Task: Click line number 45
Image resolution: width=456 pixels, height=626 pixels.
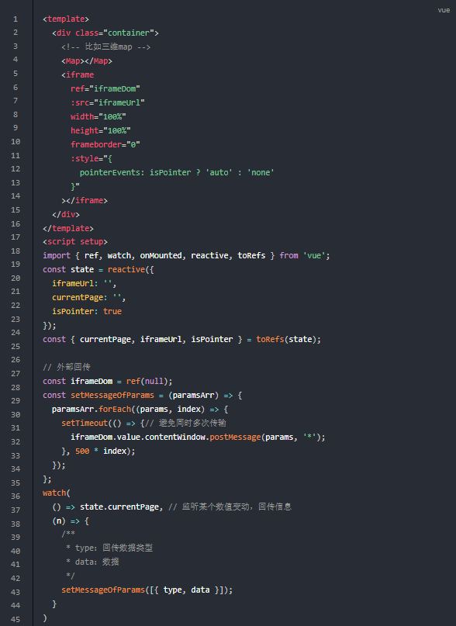Action: pos(16,619)
